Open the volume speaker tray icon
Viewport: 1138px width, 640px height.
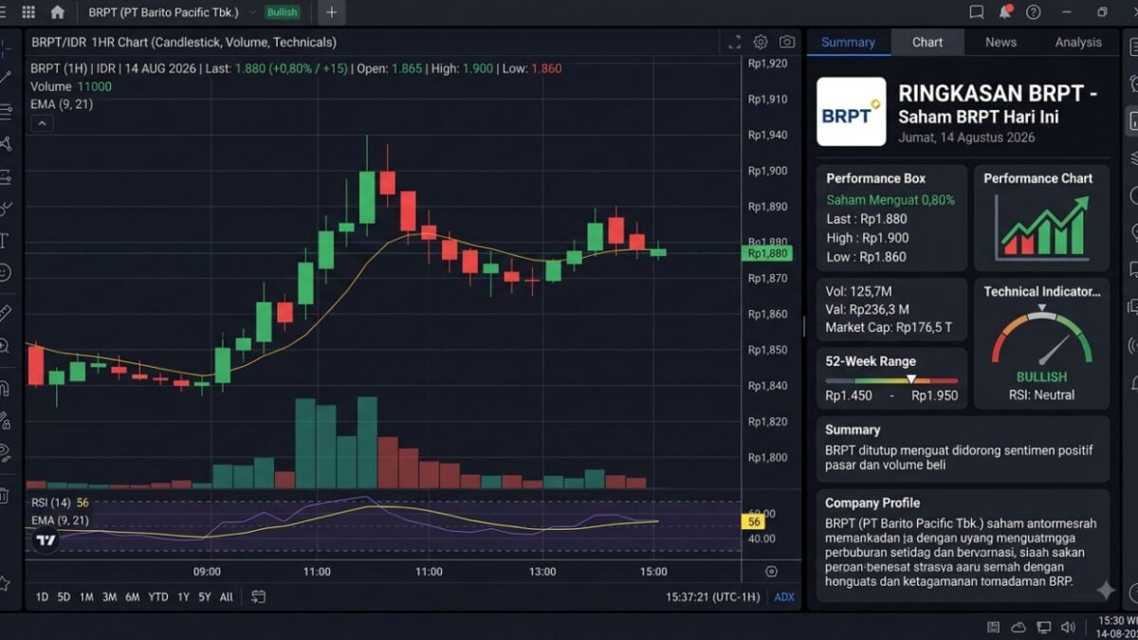point(1069,627)
